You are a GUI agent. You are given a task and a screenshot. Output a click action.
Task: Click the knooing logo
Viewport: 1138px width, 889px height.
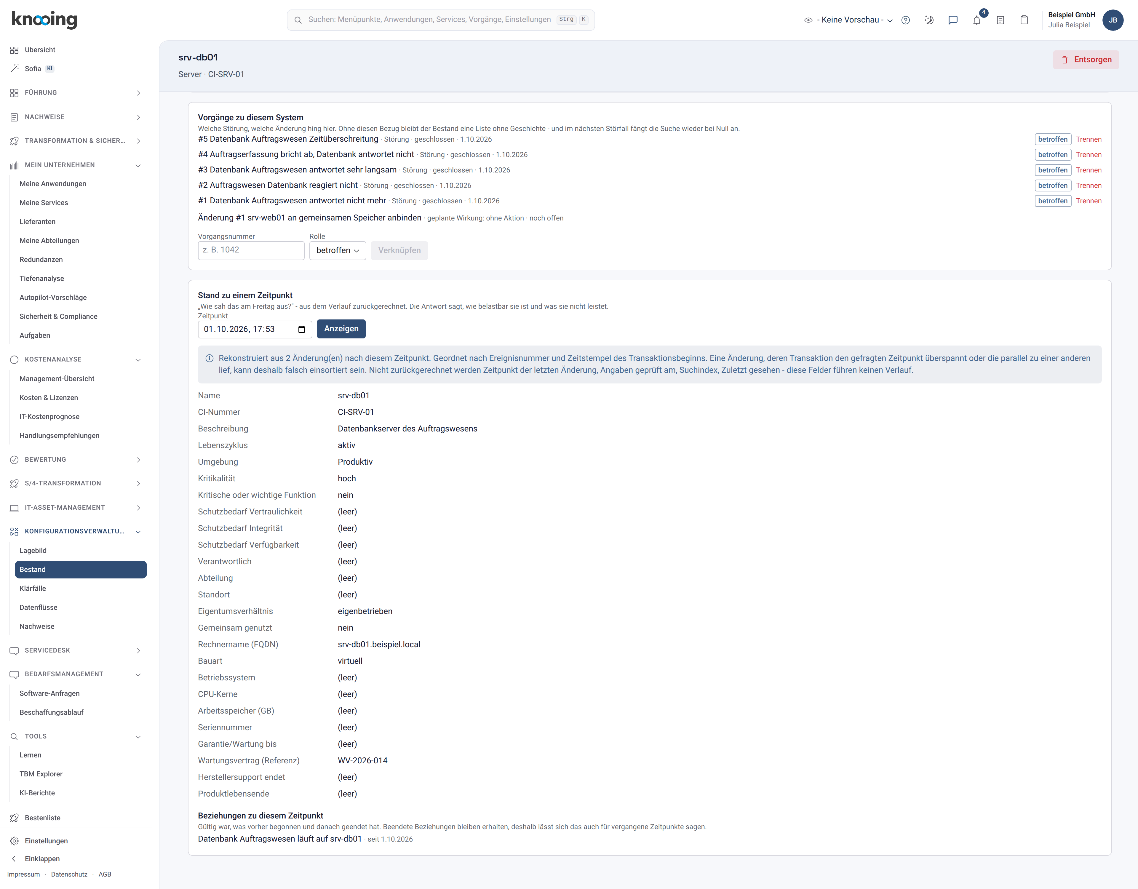(x=44, y=19)
